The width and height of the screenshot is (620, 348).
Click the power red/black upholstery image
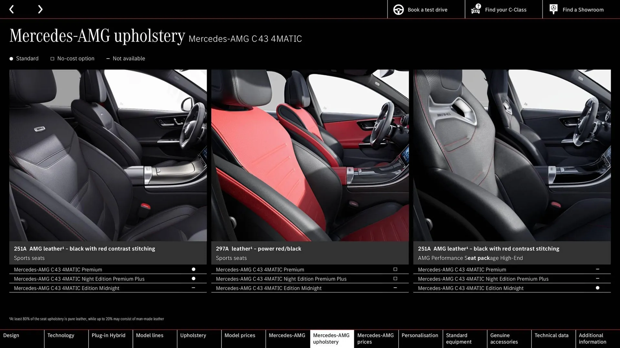[x=309, y=155]
